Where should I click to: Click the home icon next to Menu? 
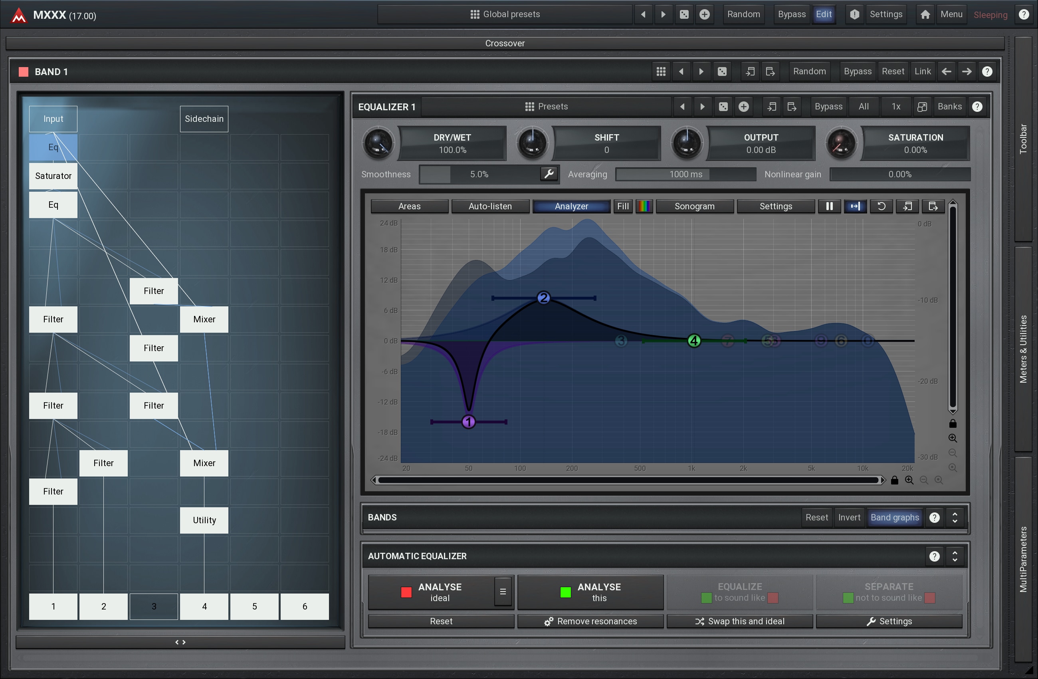click(x=925, y=14)
